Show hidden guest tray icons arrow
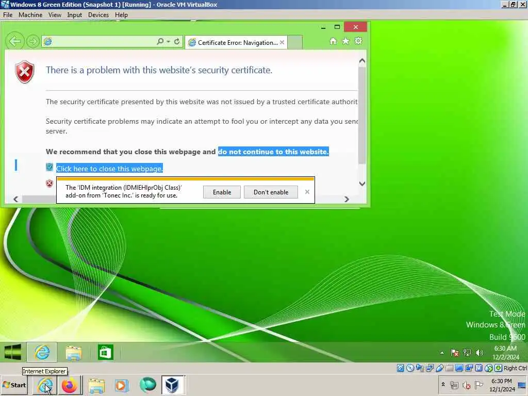This screenshot has width=528, height=396. click(x=442, y=353)
